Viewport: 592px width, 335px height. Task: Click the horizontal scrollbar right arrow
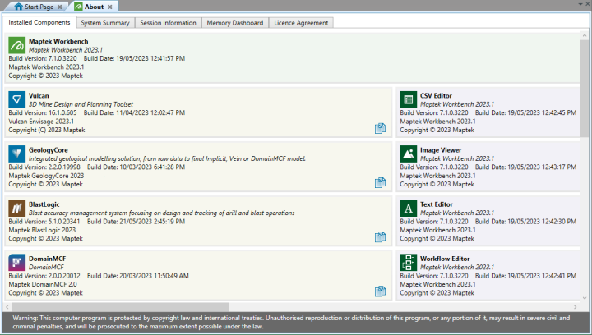(x=575, y=307)
